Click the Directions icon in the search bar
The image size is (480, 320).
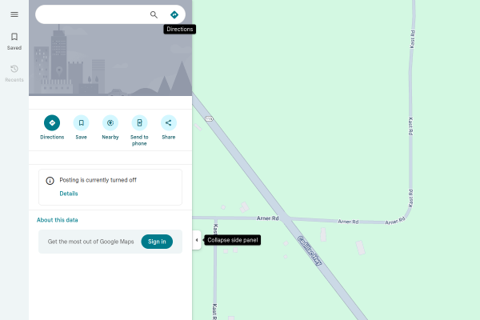174,14
